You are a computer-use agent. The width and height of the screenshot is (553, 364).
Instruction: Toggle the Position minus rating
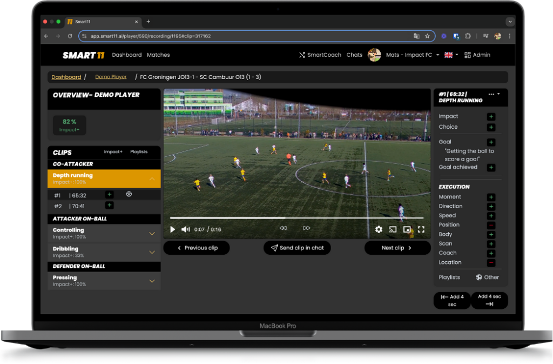491,225
